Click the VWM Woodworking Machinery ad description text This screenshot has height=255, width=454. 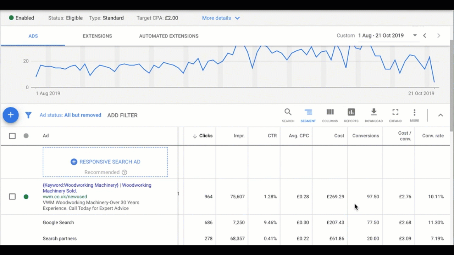[91, 205]
